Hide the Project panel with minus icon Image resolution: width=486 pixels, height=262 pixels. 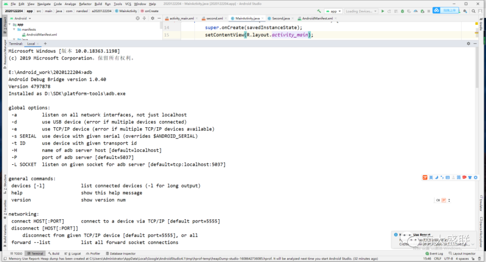pyautogui.click(x=159, y=18)
